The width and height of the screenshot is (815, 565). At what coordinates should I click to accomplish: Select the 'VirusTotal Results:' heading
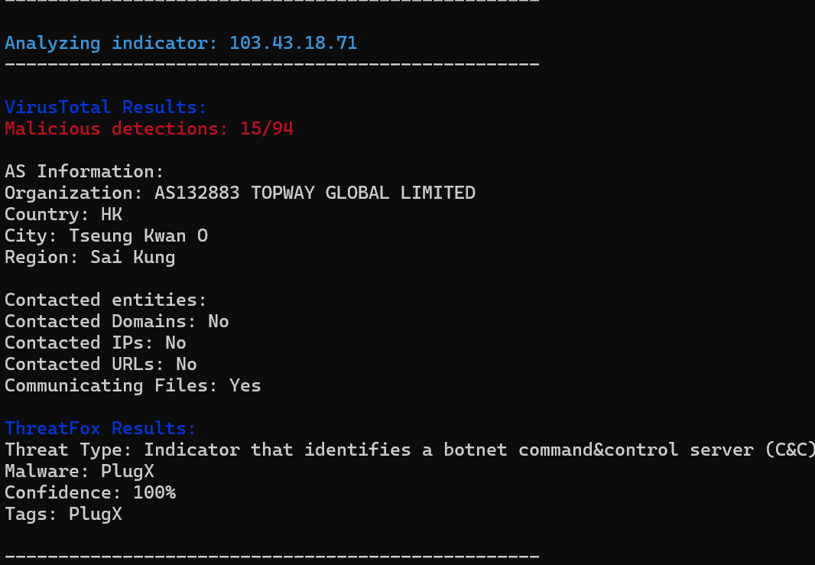coord(106,107)
